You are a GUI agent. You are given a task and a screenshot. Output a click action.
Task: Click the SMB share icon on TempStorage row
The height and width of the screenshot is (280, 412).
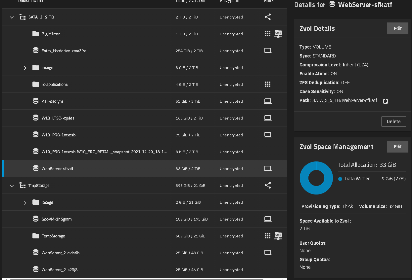coord(278,236)
